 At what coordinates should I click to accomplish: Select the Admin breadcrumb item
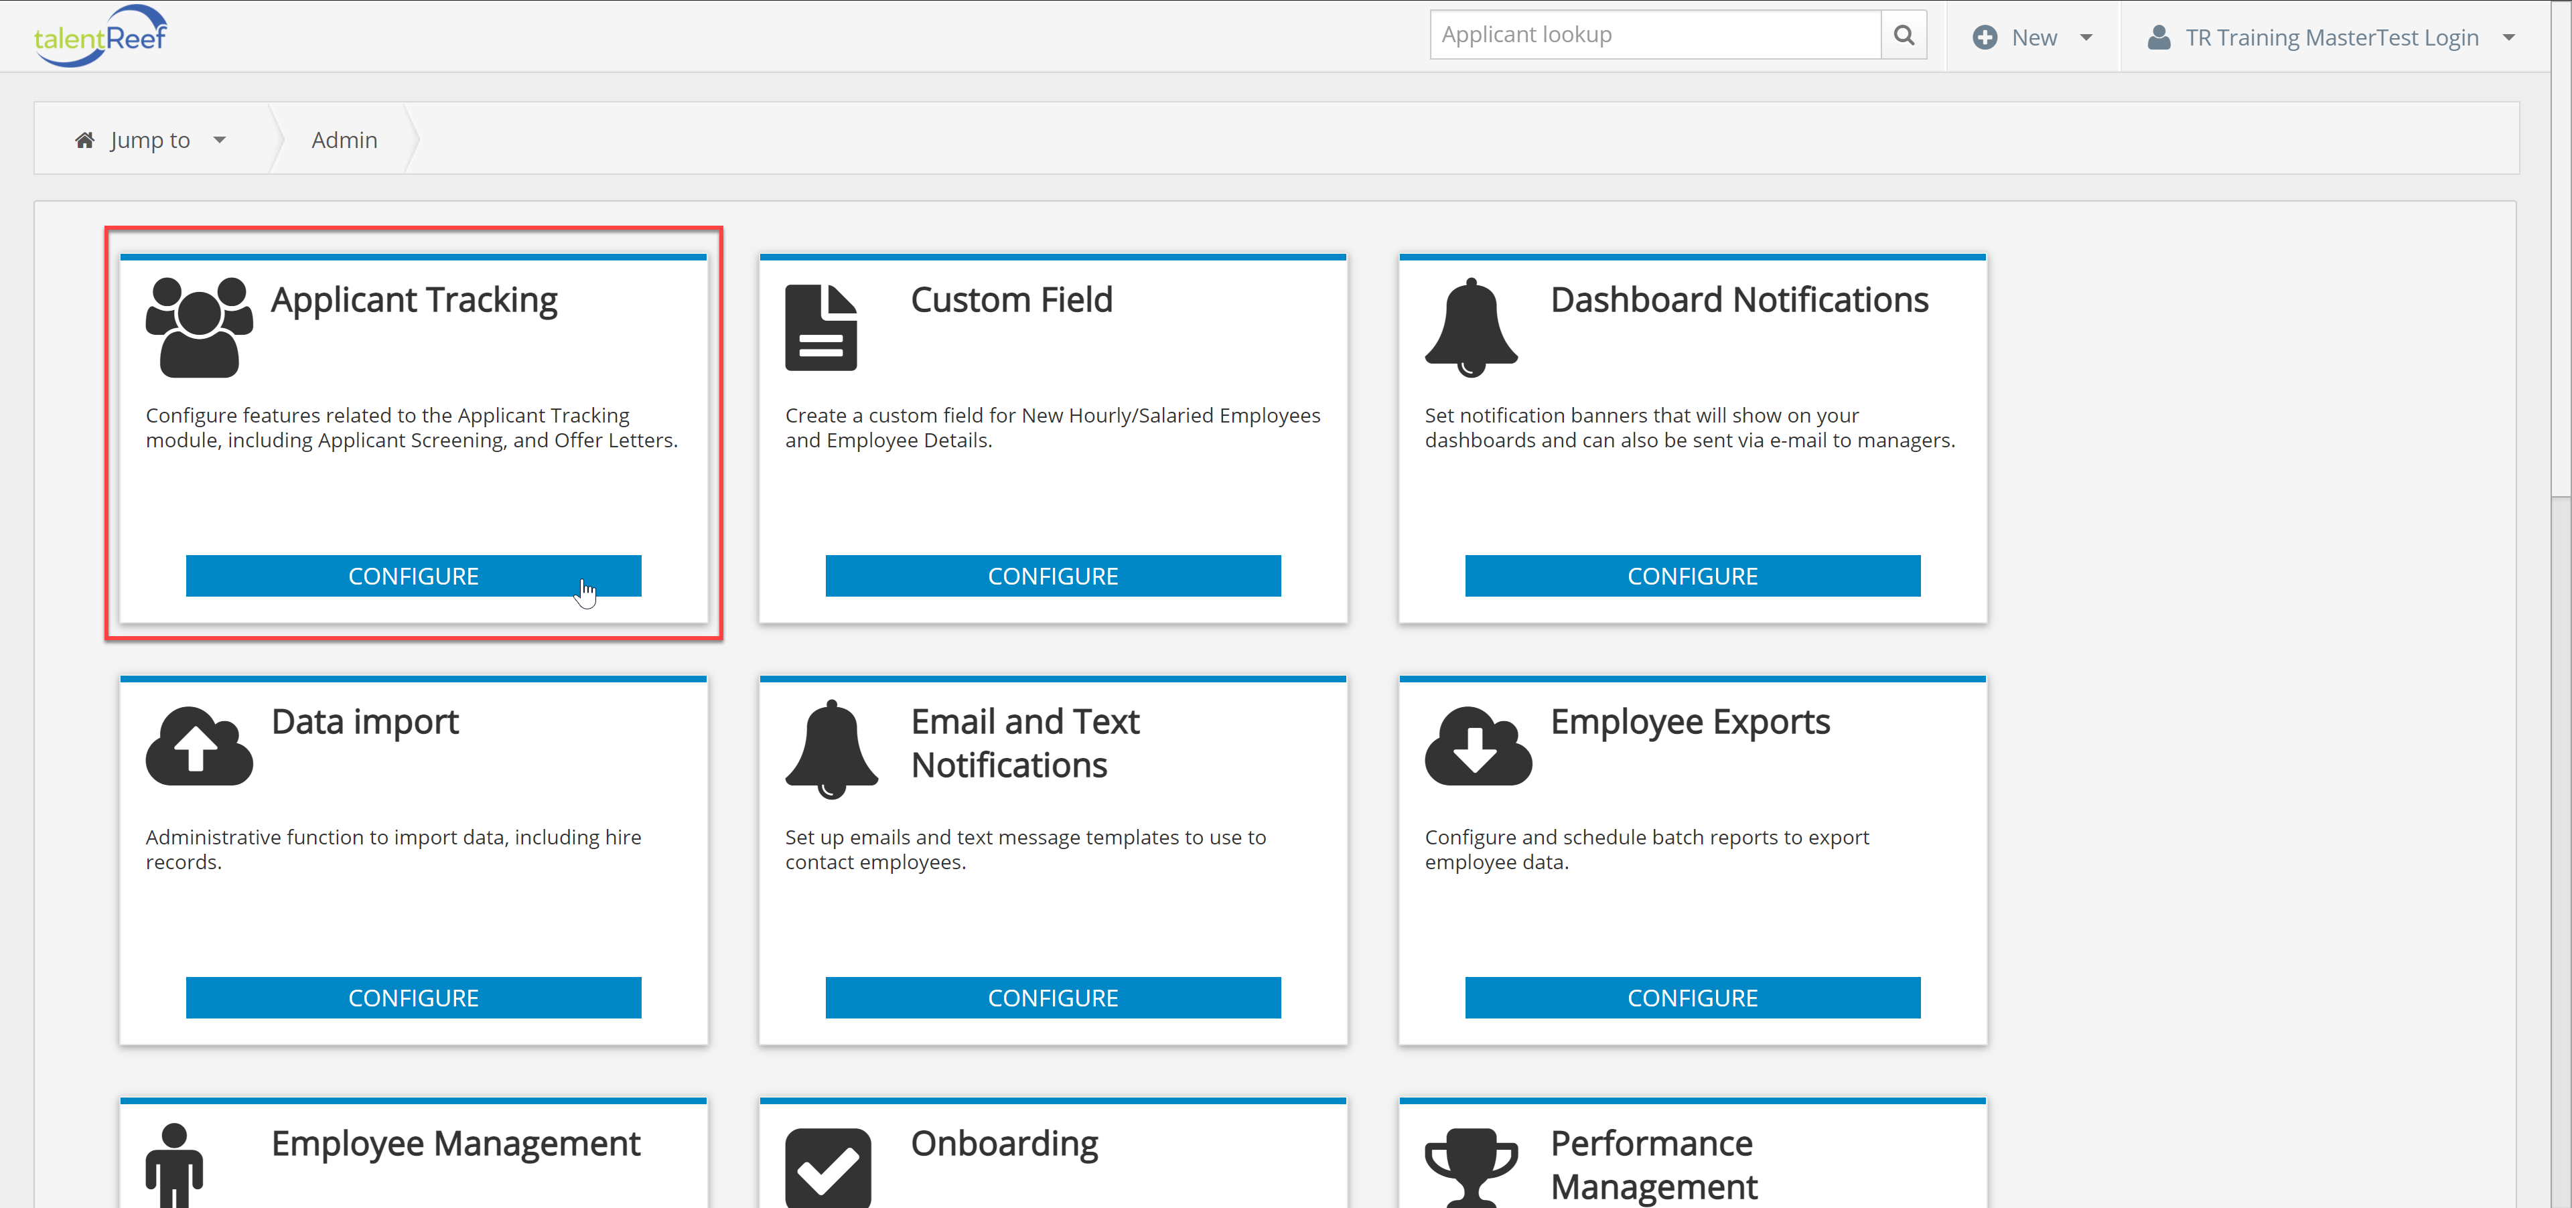(x=344, y=140)
